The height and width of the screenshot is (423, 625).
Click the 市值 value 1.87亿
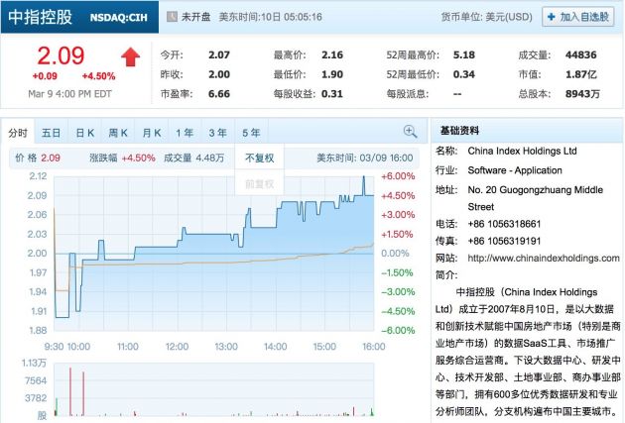(x=581, y=74)
